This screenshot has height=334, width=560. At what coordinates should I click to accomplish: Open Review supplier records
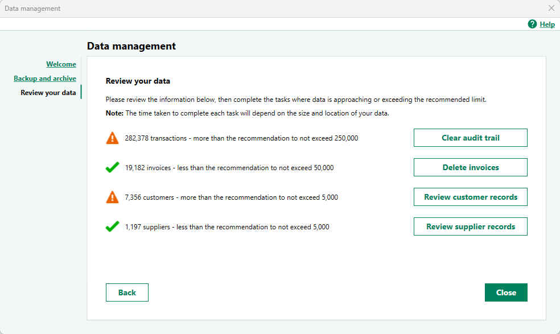click(x=470, y=226)
